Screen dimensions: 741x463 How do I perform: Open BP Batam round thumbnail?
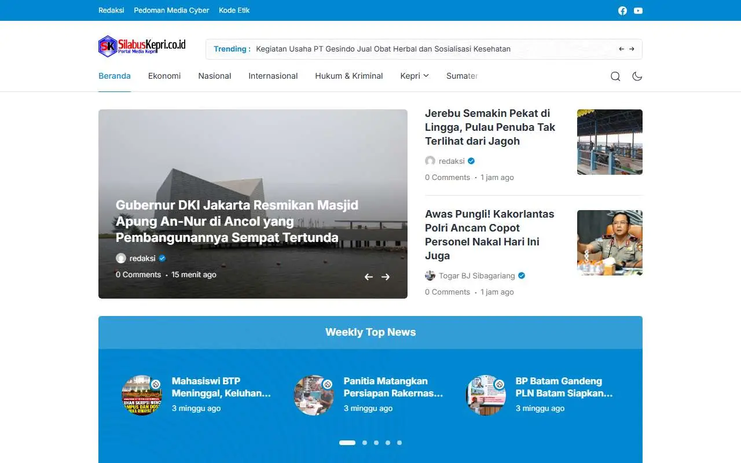(x=486, y=395)
